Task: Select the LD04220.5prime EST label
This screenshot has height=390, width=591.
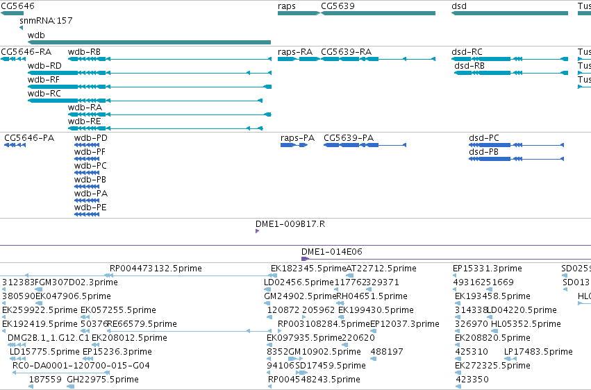Action: tap(522, 310)
